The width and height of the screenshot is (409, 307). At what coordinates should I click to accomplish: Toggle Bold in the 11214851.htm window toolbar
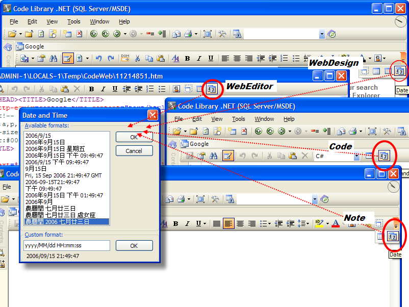point(91,89)
